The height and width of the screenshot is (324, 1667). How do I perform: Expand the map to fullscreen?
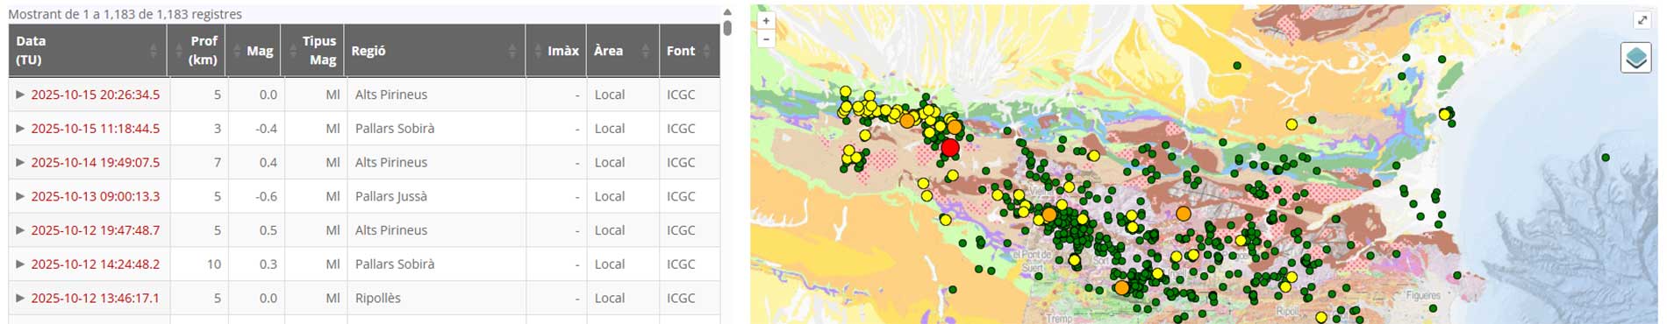pos(1642,20)
